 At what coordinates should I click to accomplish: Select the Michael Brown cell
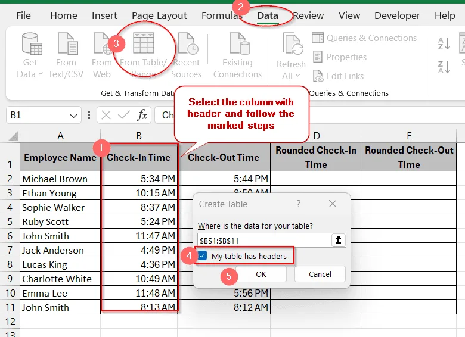(x=60, y=179)
